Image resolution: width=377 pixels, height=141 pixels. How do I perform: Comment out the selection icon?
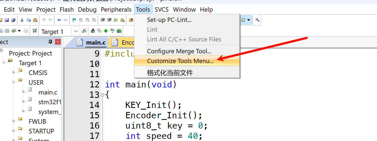point(116,20)
